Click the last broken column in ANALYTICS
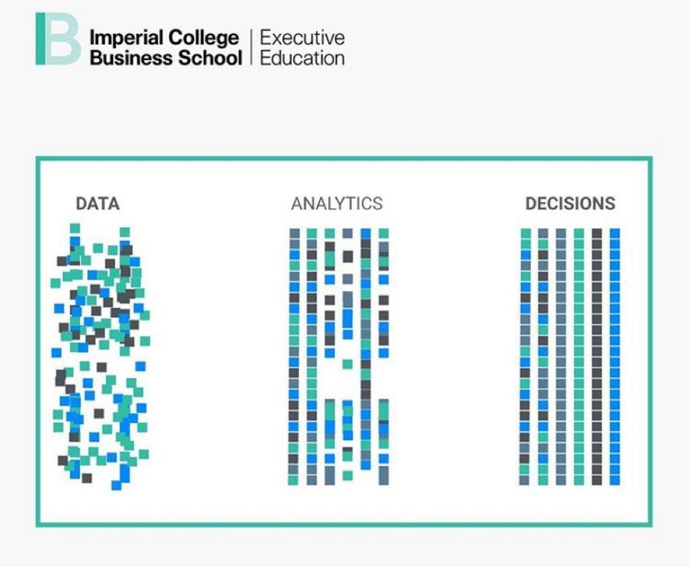 (x=383, y=357)
